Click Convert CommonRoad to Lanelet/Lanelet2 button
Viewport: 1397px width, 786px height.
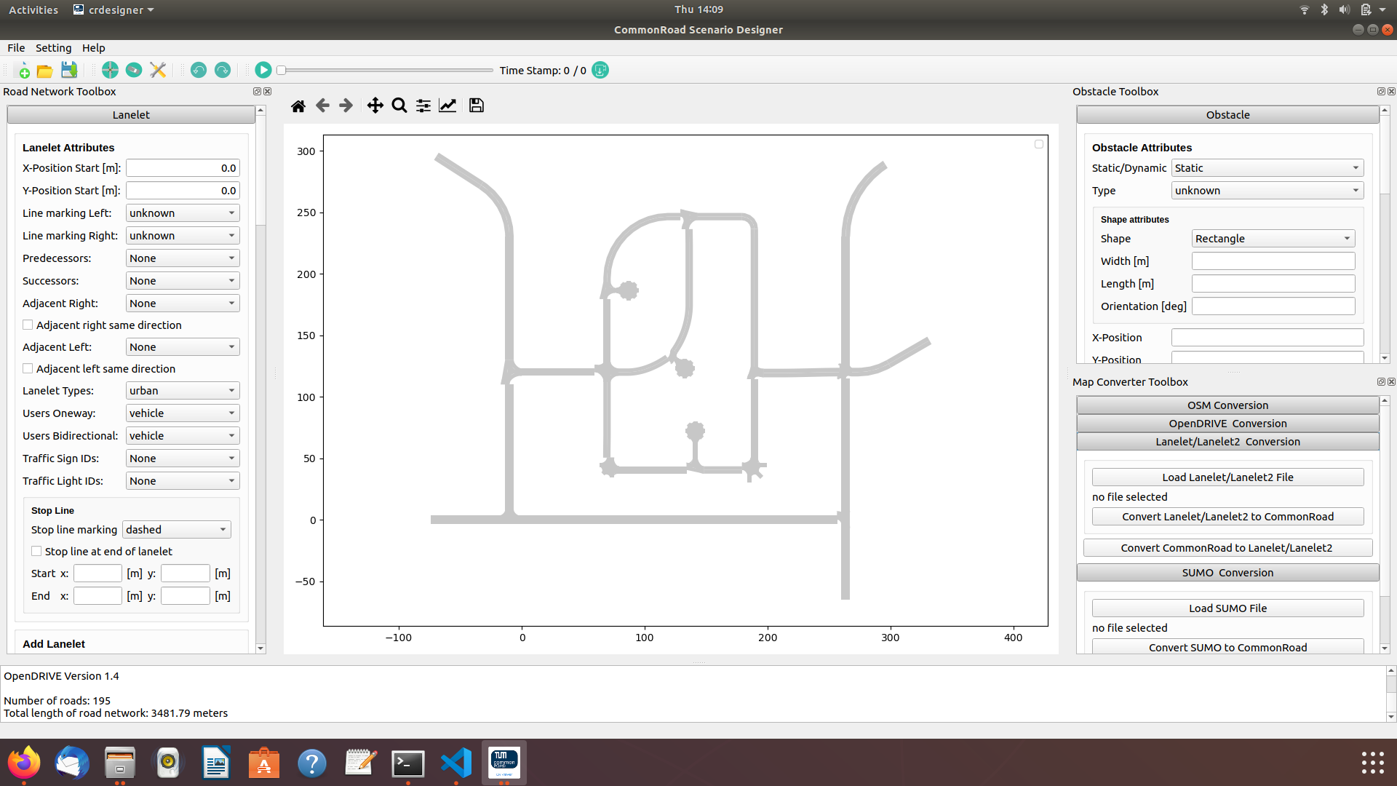1227,548
